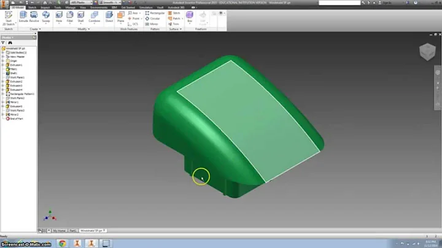Open the Model browser header dropdown
Image resolution: width=442 pixels, height=248 pixels.
tap(8, 37)
